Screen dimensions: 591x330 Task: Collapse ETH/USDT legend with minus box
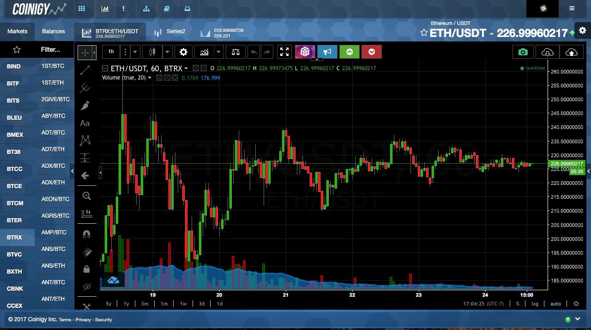tap(105, 68)
